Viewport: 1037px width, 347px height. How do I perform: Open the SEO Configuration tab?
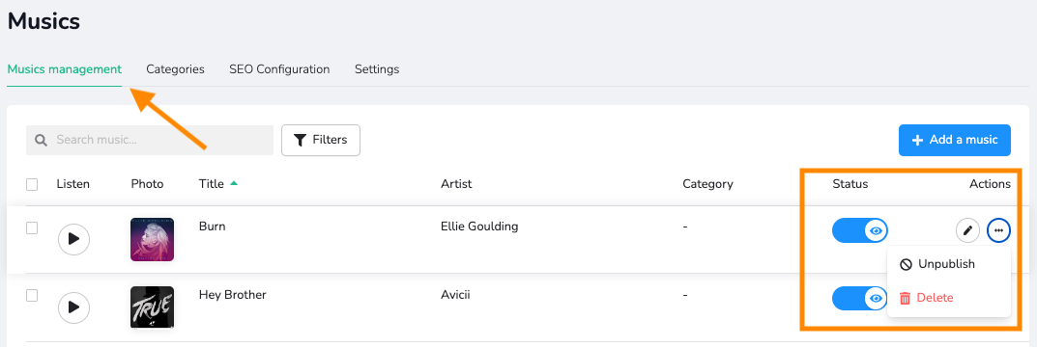pyautogui.click(x=279, y=69)
